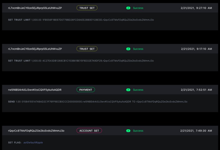
Task: Click the trust limit detail starting 1FB556F1BE67
Action: [x=81, y=20]
